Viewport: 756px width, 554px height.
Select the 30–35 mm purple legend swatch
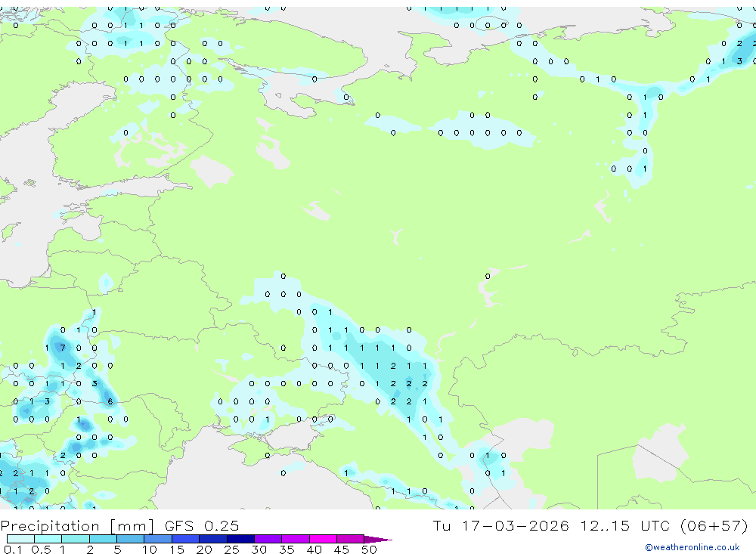click(268, 539)
